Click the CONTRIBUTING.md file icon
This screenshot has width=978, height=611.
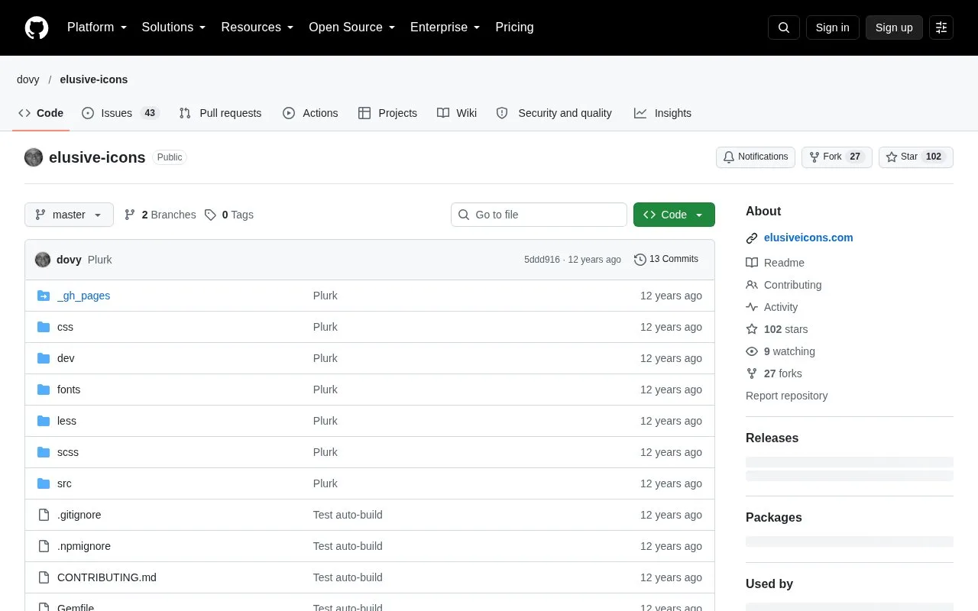click(44, 577)
